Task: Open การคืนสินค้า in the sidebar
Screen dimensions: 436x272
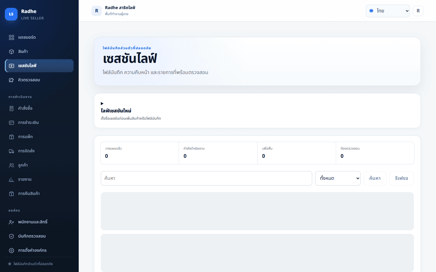Action: tap(39, 194)
